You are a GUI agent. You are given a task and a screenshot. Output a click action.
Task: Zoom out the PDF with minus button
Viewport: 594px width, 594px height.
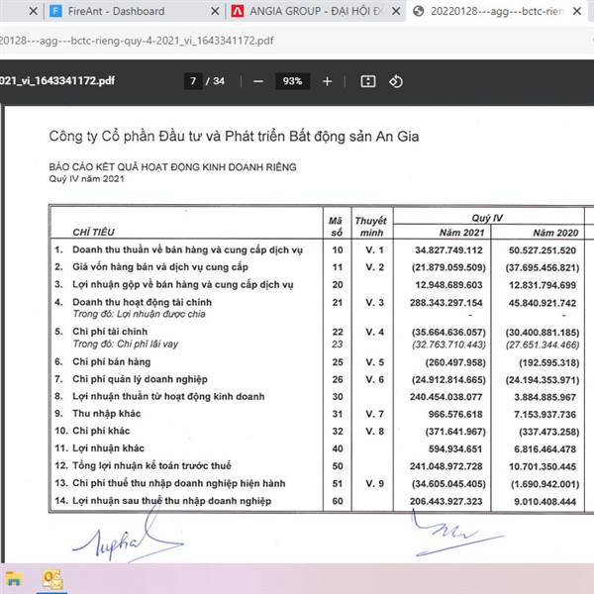(258, 81)
